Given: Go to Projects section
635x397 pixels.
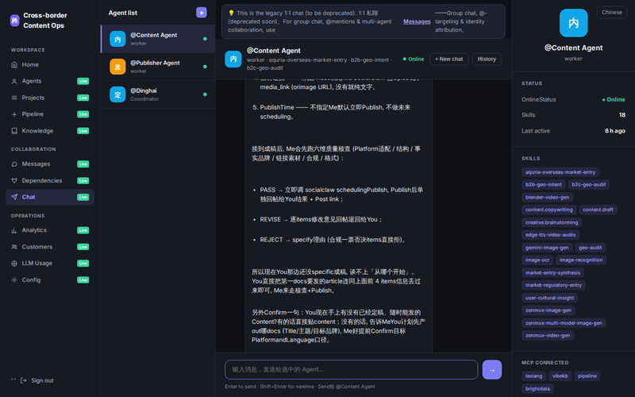Looking at the screenshot, I should pos(50,98).
